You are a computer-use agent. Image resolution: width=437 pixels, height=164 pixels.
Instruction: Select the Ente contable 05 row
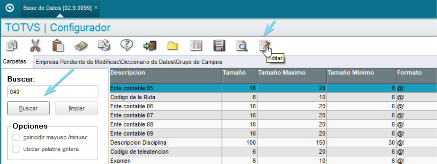point(273,88)
